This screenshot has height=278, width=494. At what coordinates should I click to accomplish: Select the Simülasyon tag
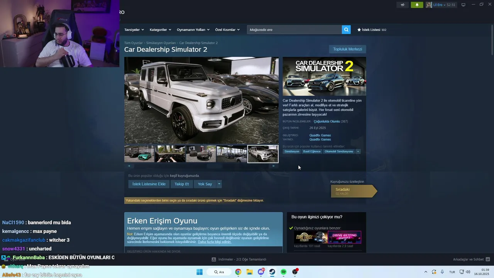[x=292, y=151]
